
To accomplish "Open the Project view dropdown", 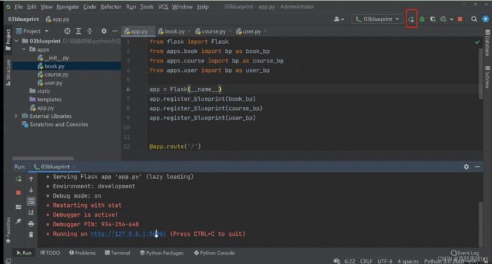I will click(x=33, y=31).
